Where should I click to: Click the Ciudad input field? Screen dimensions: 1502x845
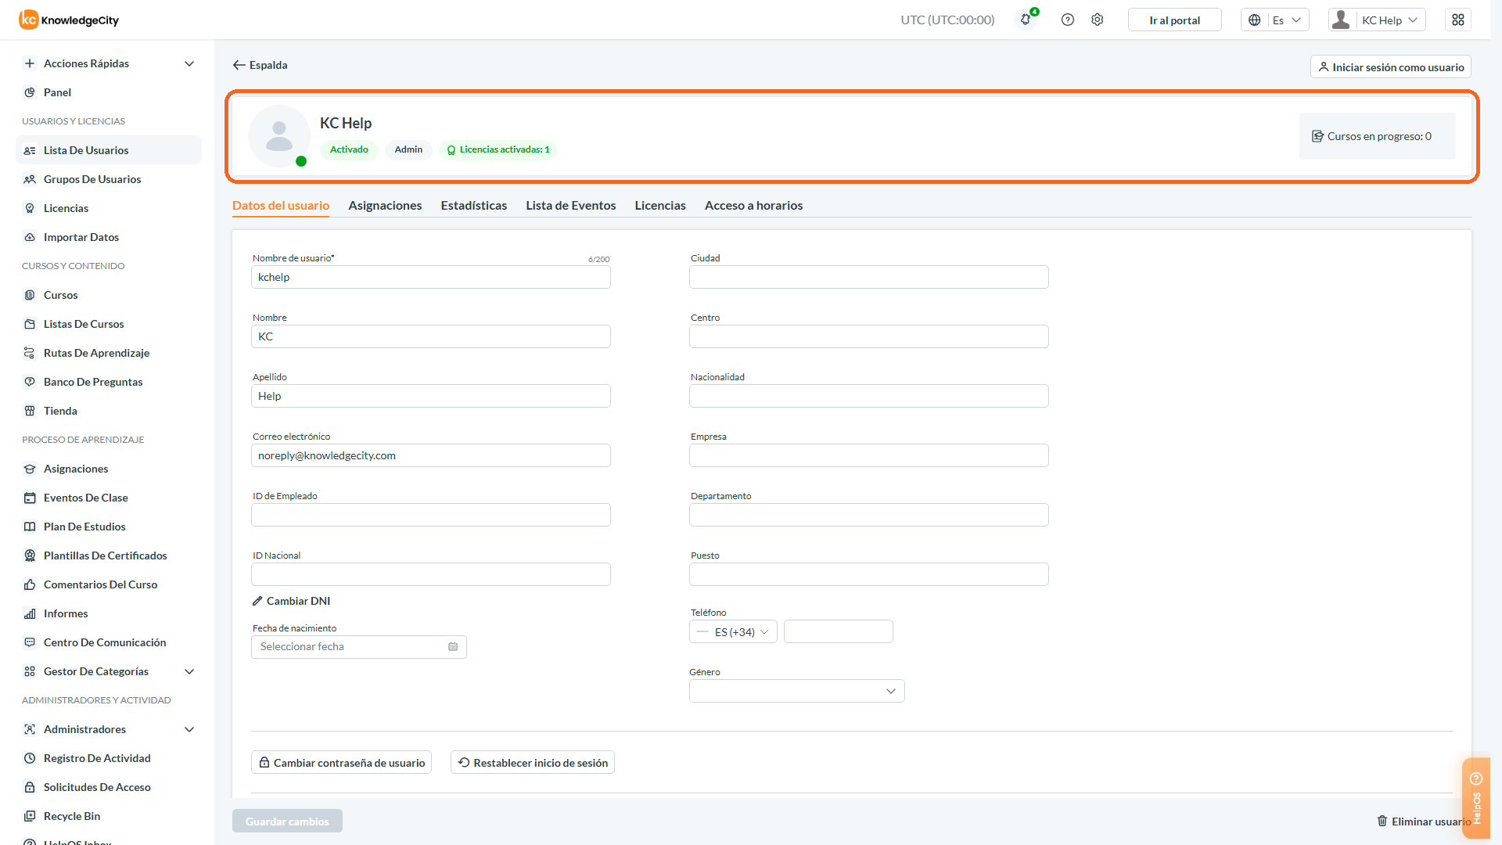(x=868, y=277)
